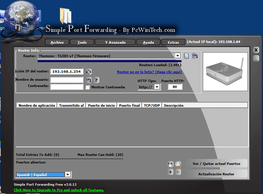
Task: Click the floppy disk save icon
Action: click(x=171, y=164)
